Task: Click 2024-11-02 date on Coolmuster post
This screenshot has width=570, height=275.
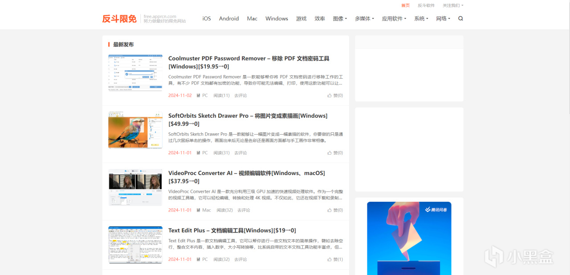Action: (180, 96)
